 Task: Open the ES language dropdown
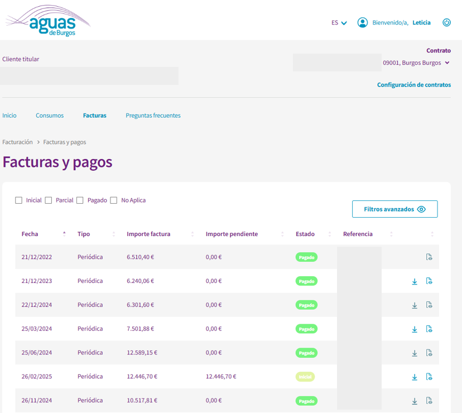click(x=339, y=23)
